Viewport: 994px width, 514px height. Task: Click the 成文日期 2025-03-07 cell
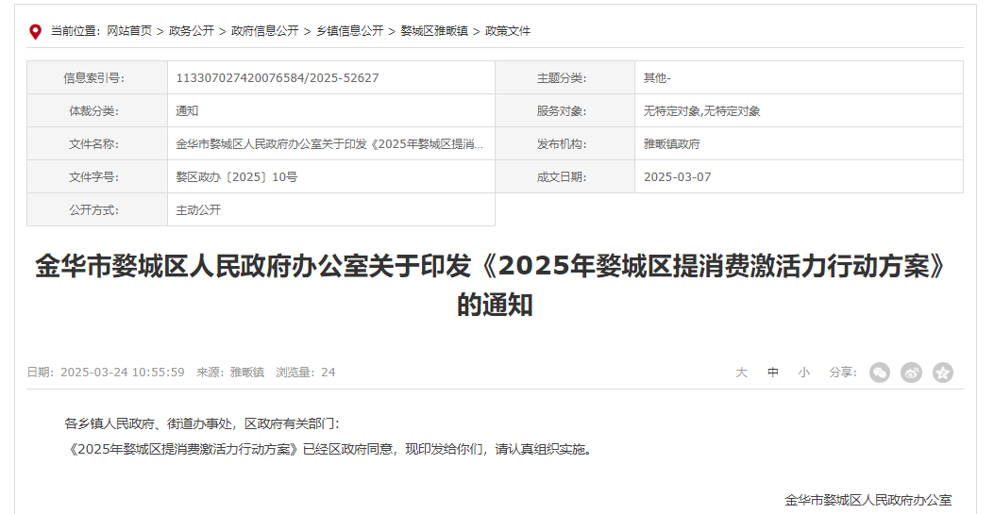799,176
